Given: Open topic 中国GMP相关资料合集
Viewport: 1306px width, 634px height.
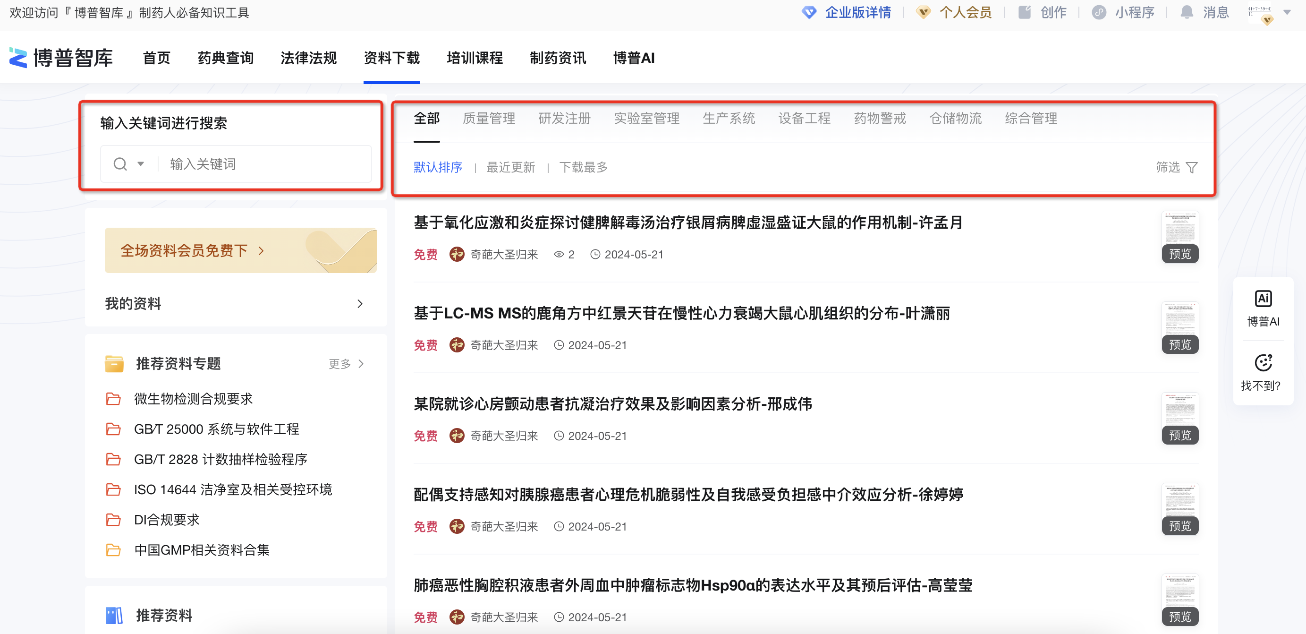Looking at the screenshot, I should tap(202, 550).
